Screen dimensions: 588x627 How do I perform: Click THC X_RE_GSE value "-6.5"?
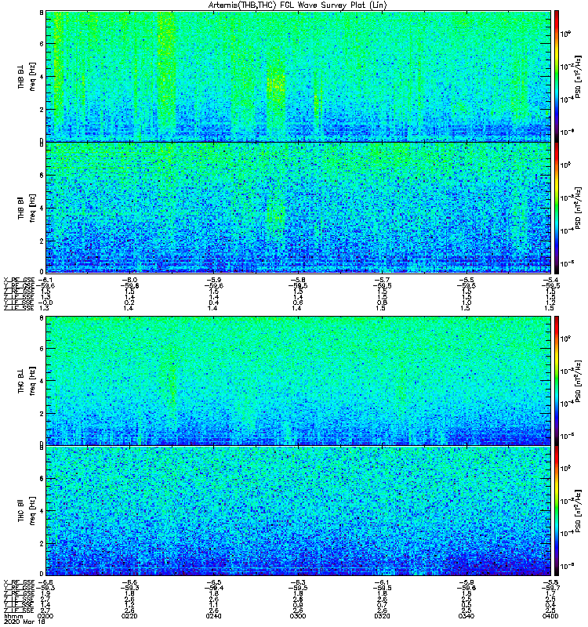pyautogui.click(x=213, y=582)
